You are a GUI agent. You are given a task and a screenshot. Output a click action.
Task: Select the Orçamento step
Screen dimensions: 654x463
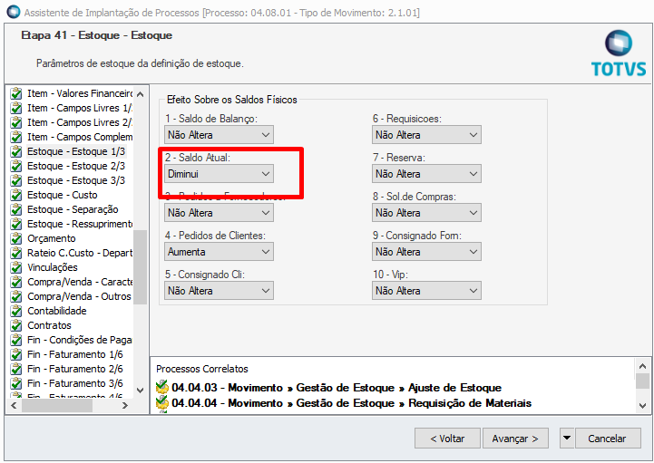pos(52,238)
